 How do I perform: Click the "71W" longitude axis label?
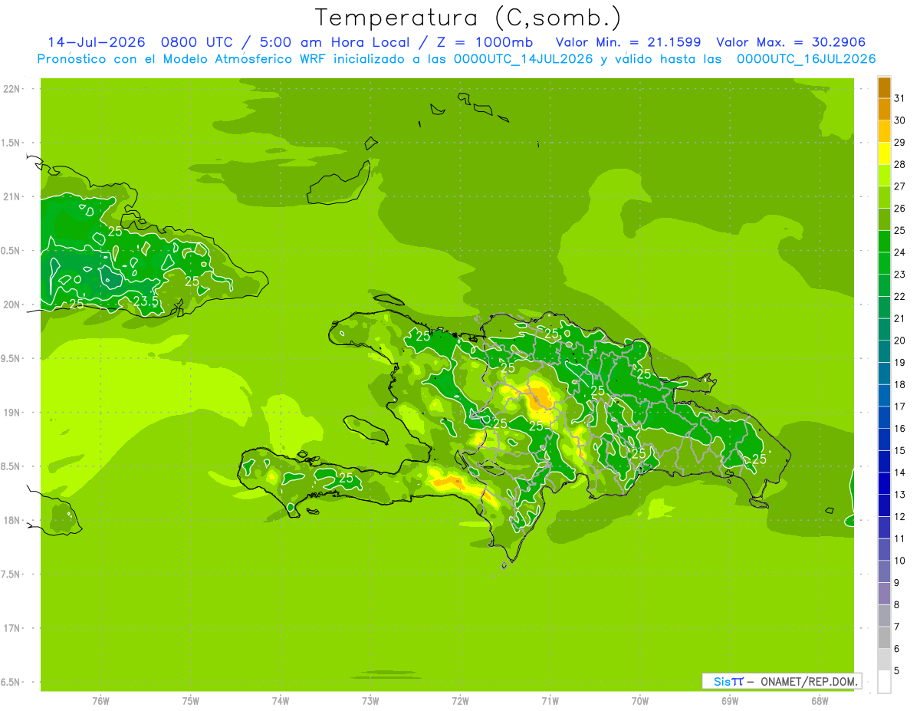pos(550,700)
